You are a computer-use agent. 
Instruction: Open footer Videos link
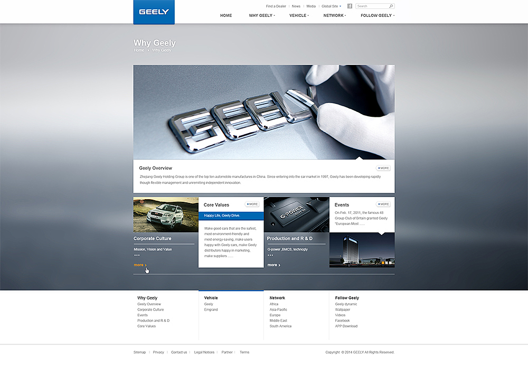pyautogui.click(x=340, y=315)
